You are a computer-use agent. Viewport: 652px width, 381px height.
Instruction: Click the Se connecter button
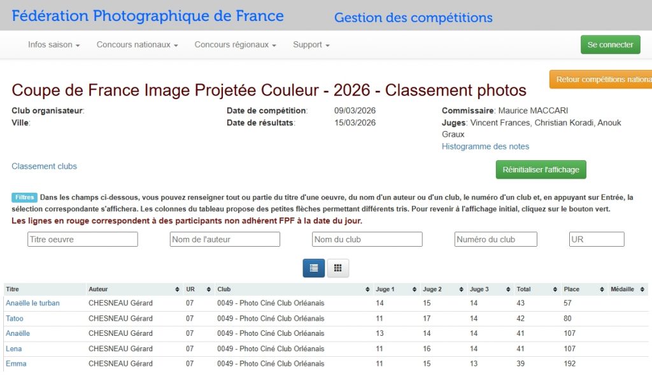point(610,45)
